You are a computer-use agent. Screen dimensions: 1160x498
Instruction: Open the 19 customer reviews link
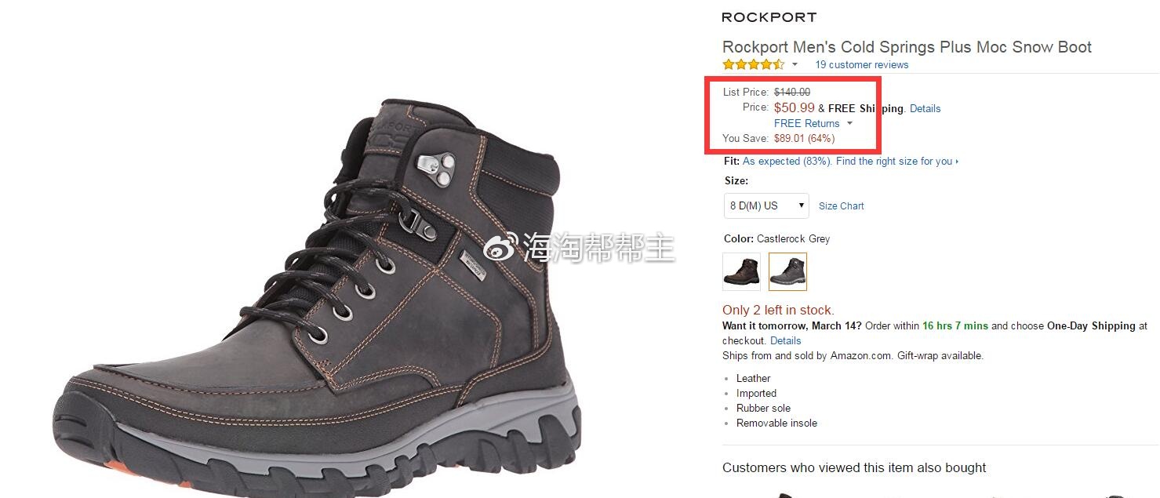click(x=861, y=65)
